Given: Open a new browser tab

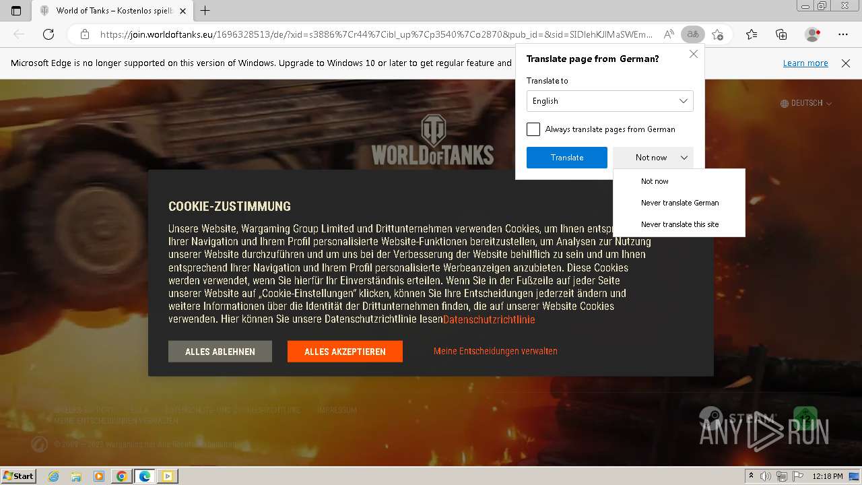Looking at the screenshot, I should [x=205, y=11].
